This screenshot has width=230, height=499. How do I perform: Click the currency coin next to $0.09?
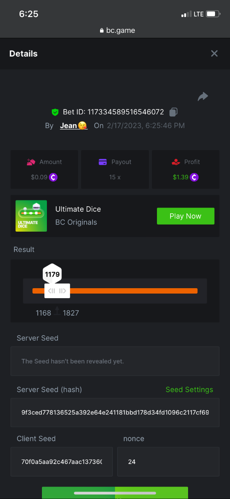[53, 177]
